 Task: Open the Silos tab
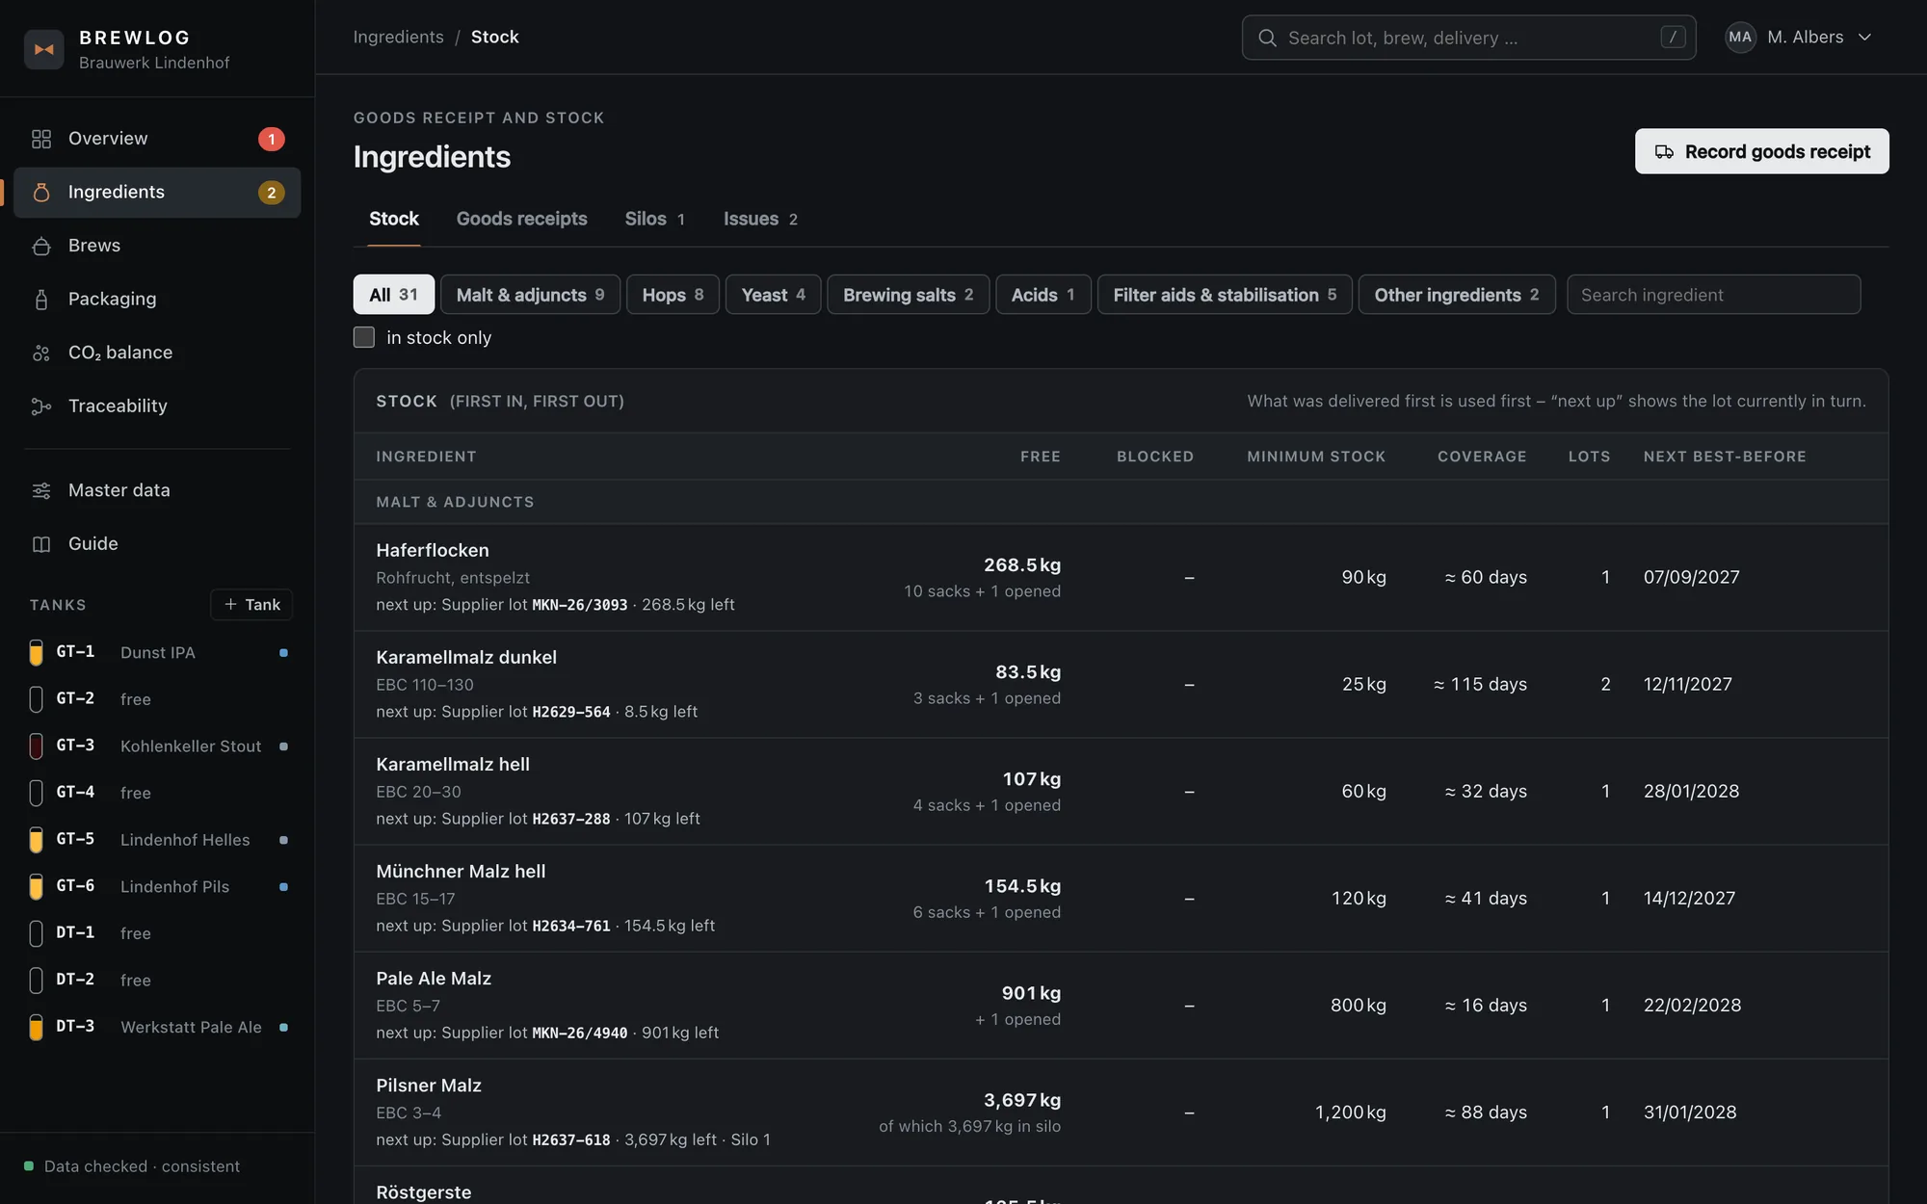[x=654, y=219]
